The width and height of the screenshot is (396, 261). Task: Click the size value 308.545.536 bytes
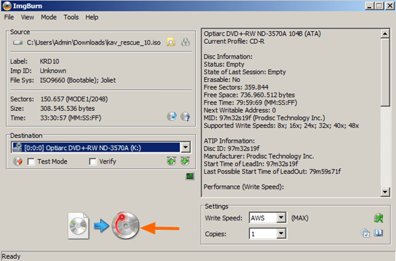tap(68, 108)
